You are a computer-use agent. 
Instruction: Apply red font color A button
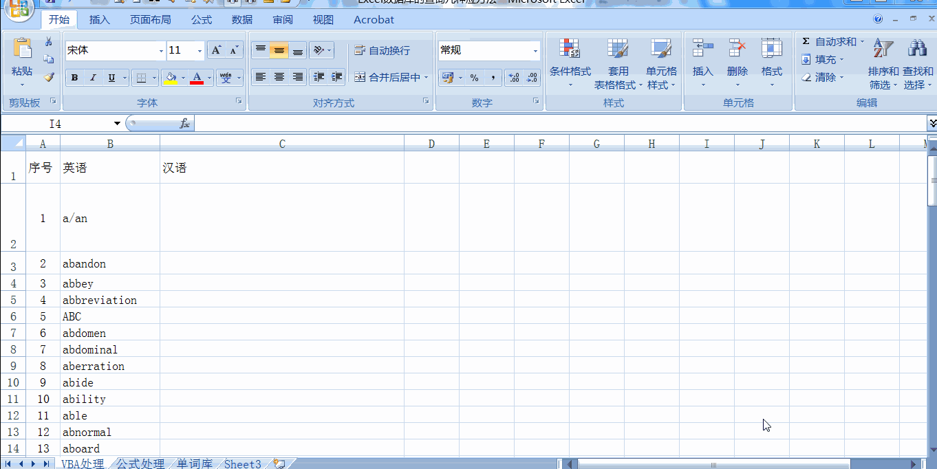(x=197, y=78)
